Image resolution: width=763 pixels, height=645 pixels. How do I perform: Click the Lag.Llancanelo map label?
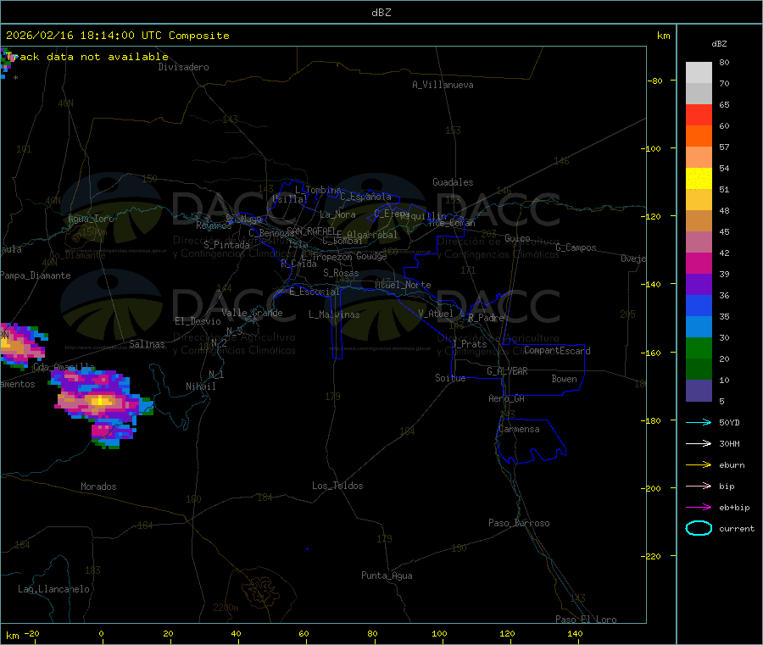point(54,589)
